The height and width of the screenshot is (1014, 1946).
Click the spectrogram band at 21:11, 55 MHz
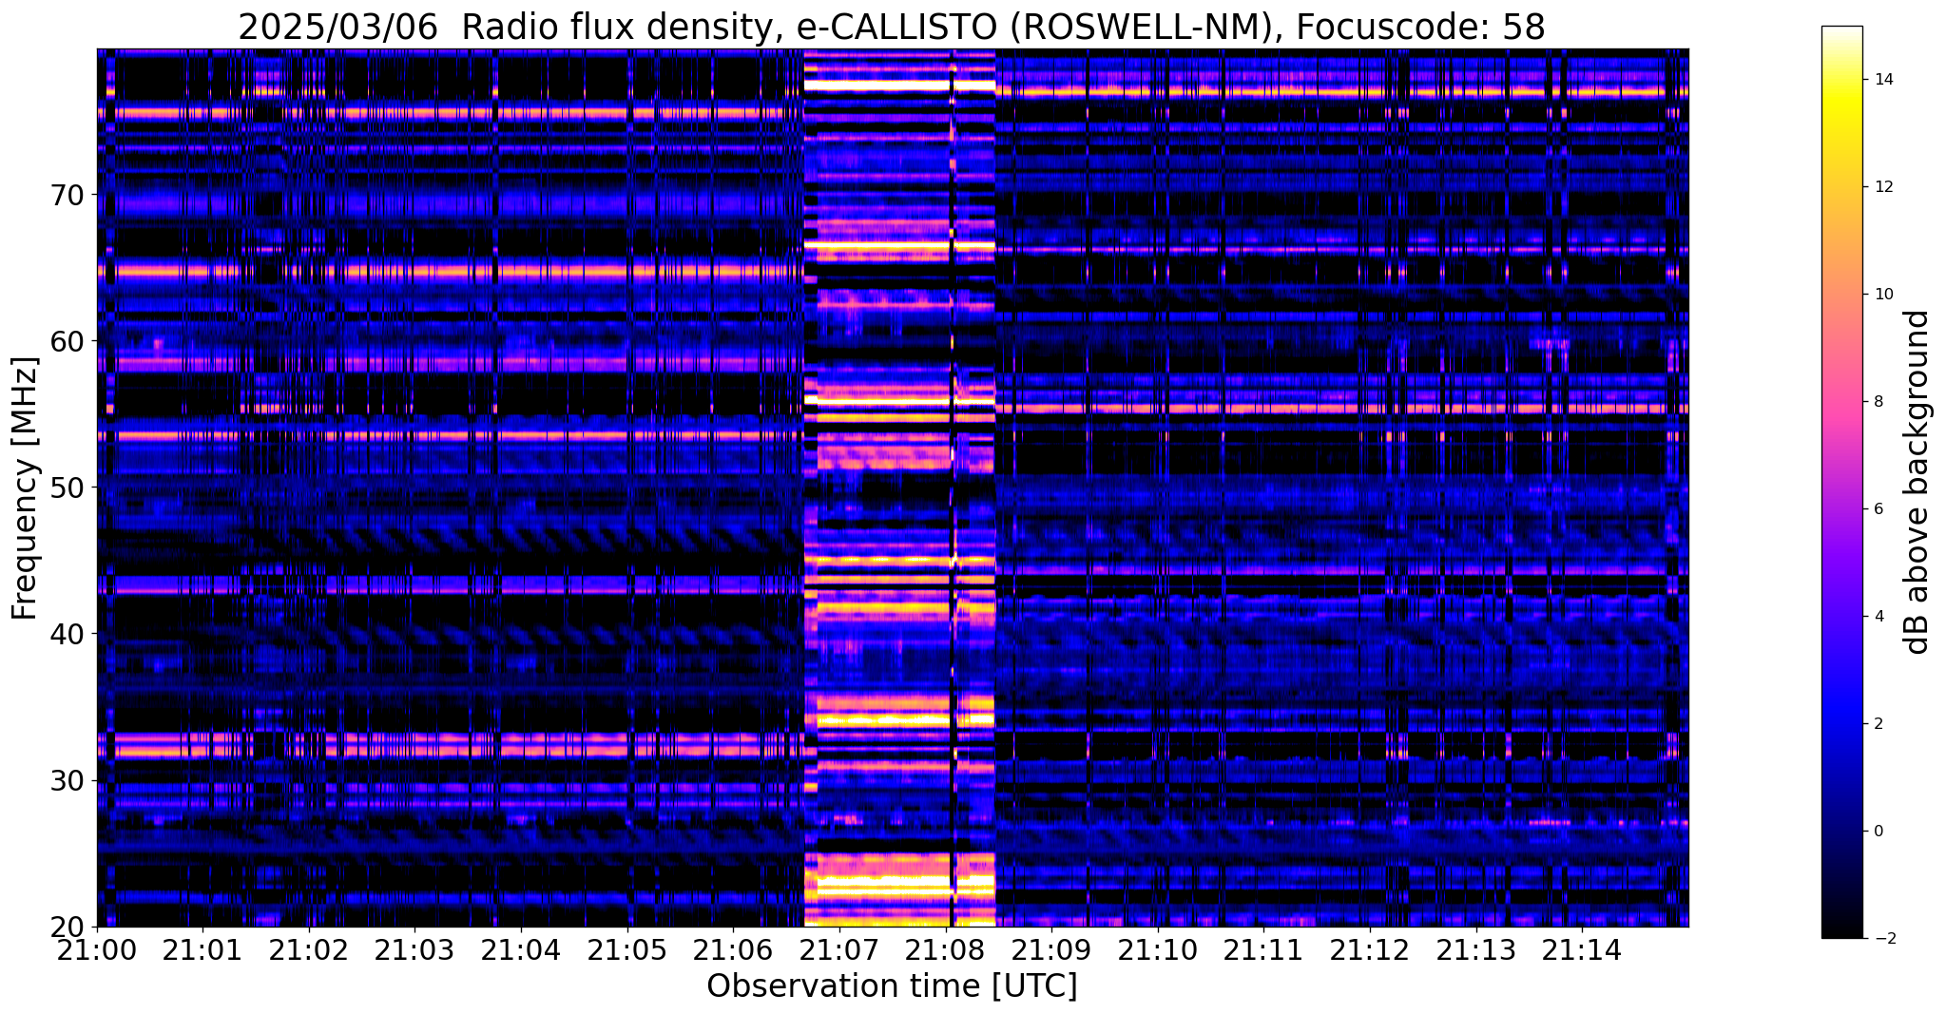pos(1263,409)
